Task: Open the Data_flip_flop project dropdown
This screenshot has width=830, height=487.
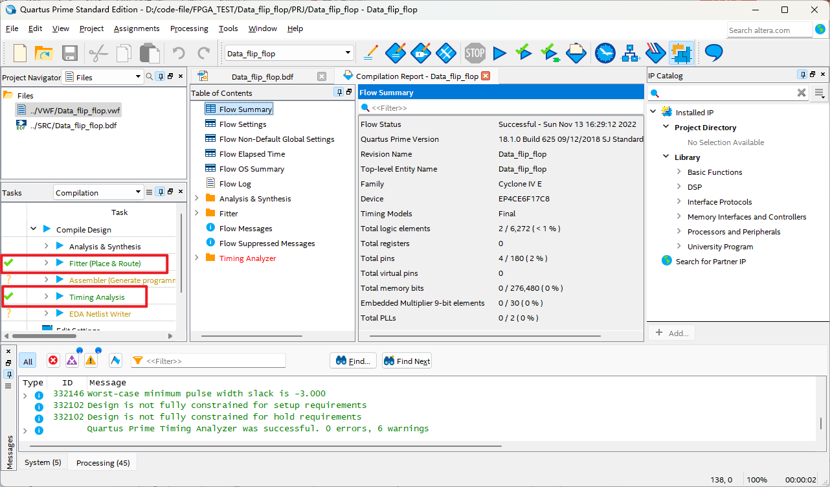Action: (348, 53)
